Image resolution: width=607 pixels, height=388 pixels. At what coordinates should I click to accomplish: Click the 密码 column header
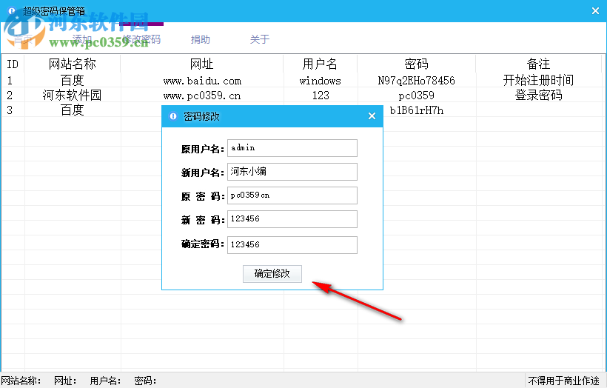tap(417, 64)
